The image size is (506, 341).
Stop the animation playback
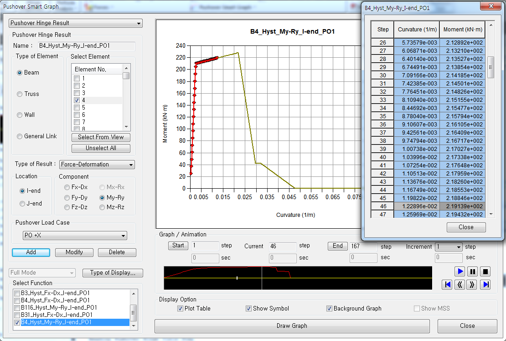click(x=485, y=271)
